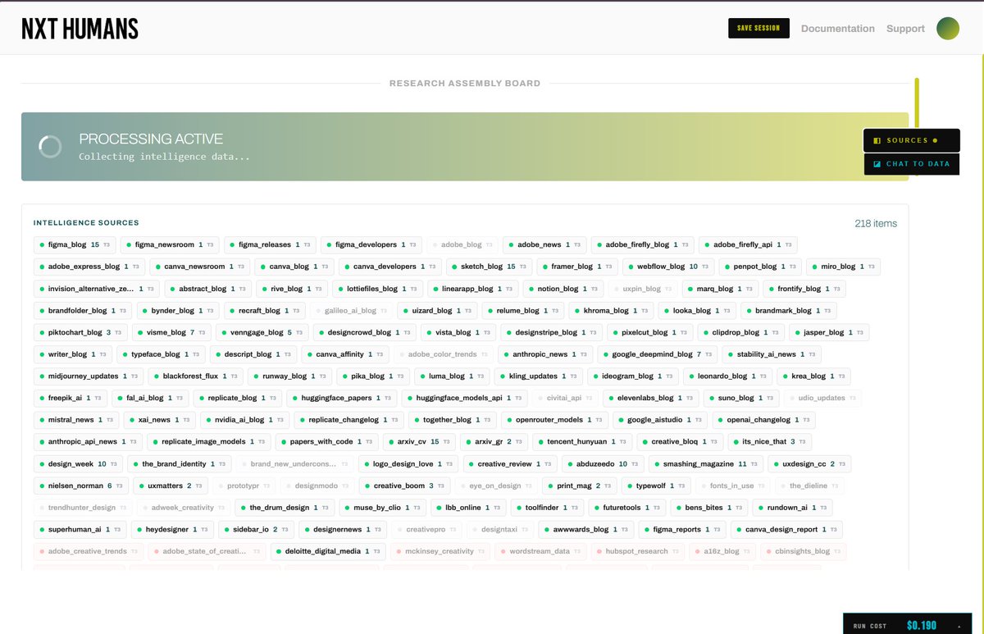The width and height of the screenshot is (984, 634).
Task: Open the Documentation link
Action: (838, 29)
